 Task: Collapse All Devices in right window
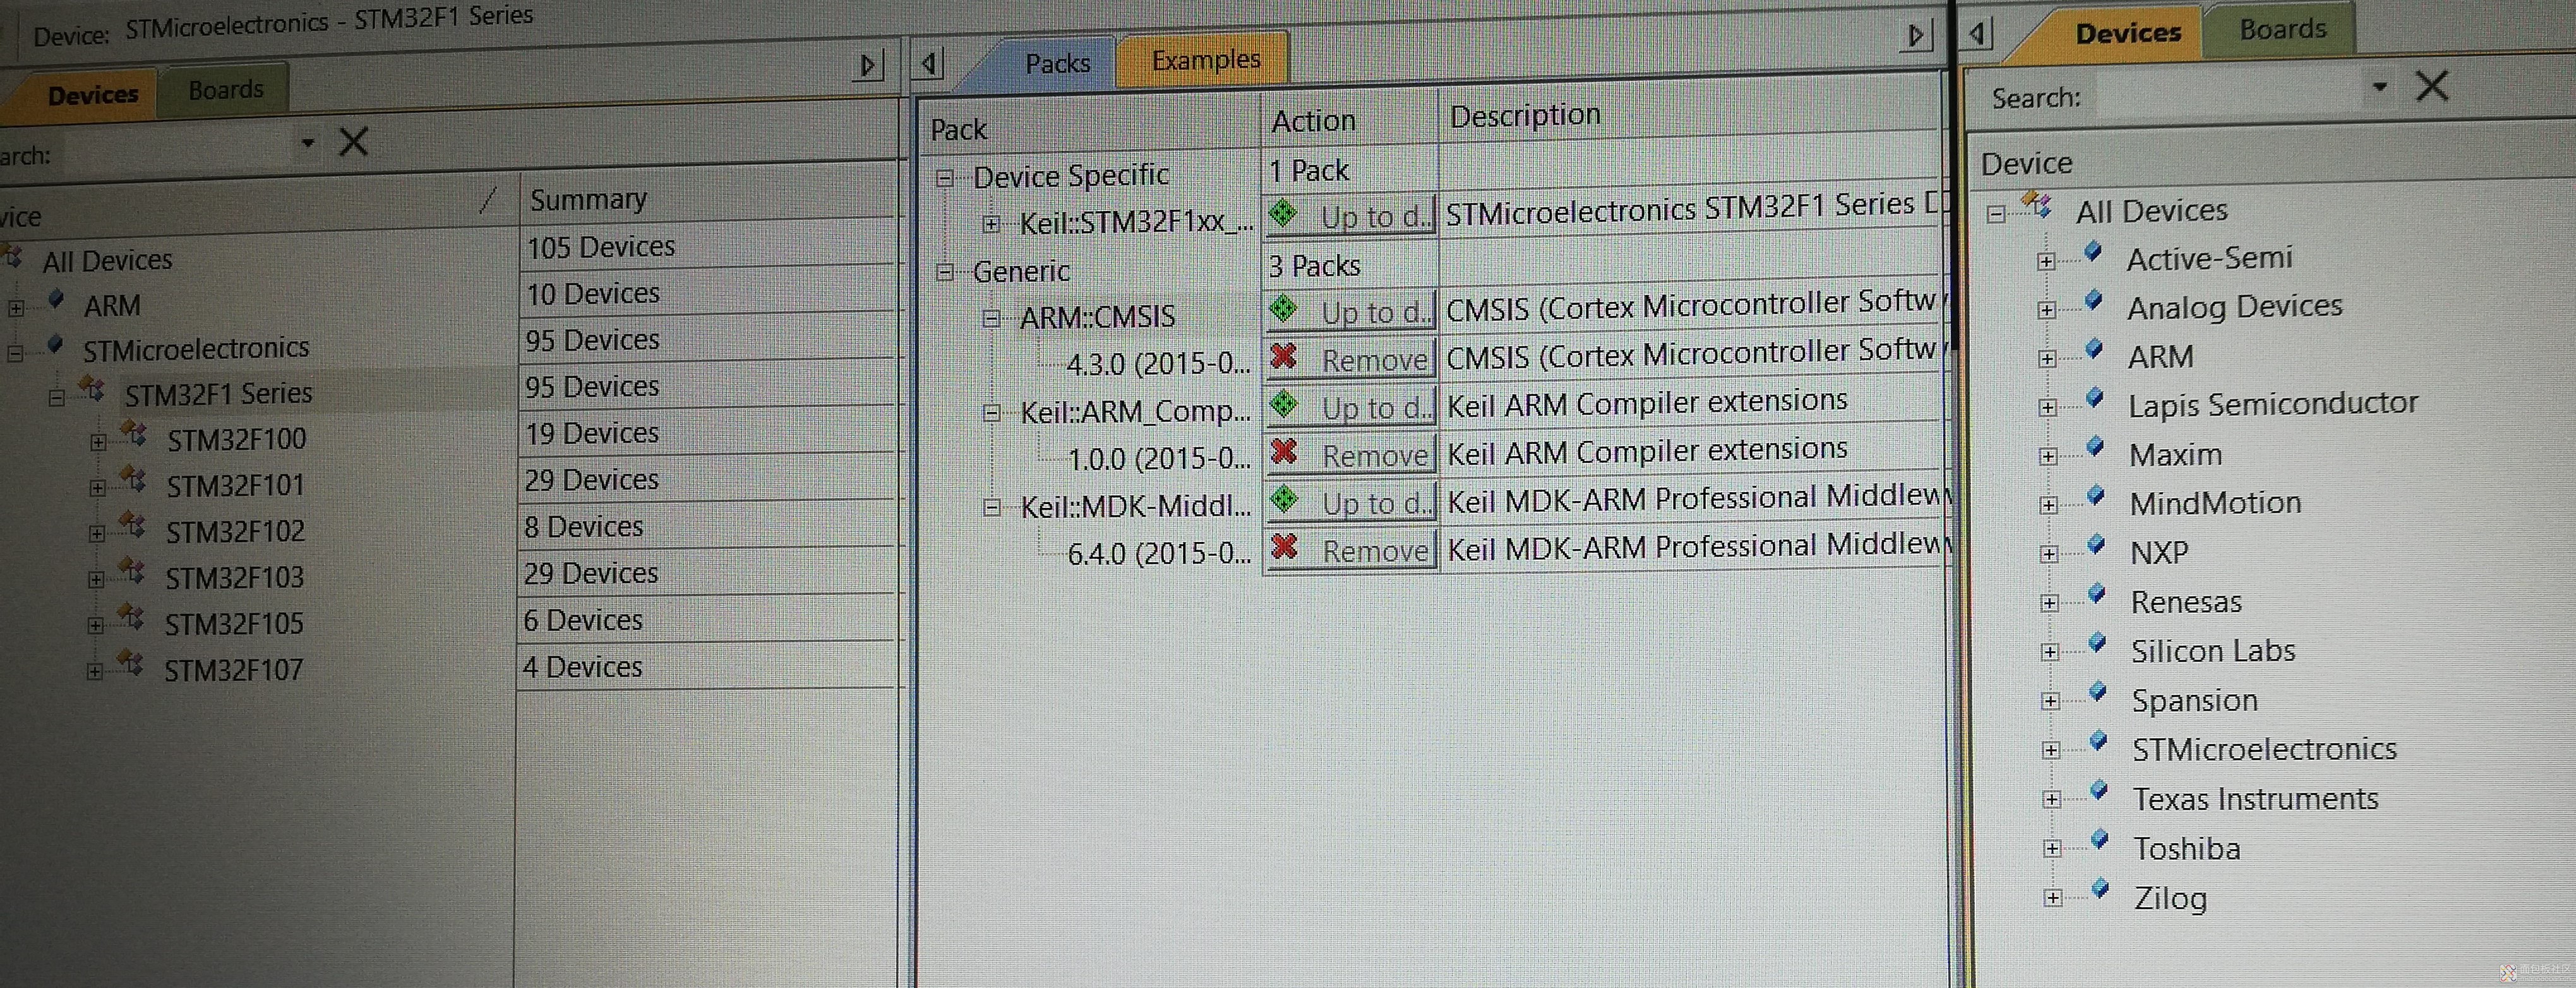tap(1996, 214)
